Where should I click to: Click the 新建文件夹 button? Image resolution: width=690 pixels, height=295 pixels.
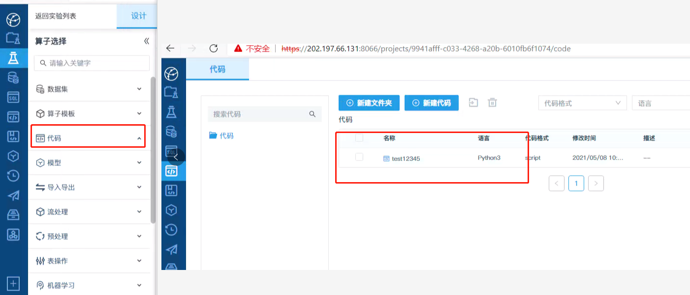point(369,103)
